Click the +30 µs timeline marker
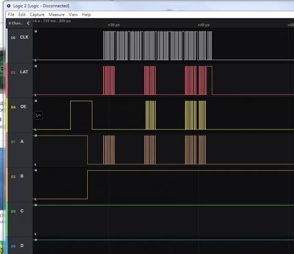 [114, 25]
